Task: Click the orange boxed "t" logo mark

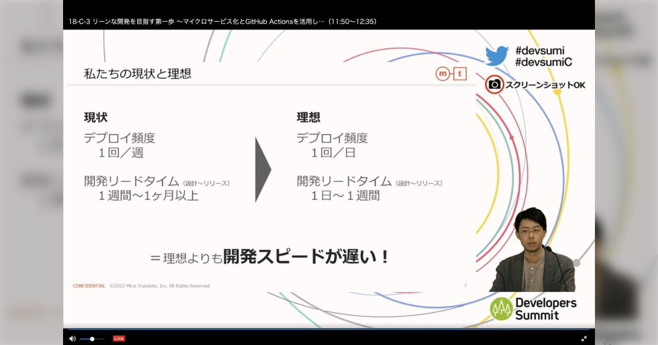Action: pos(460,73)
